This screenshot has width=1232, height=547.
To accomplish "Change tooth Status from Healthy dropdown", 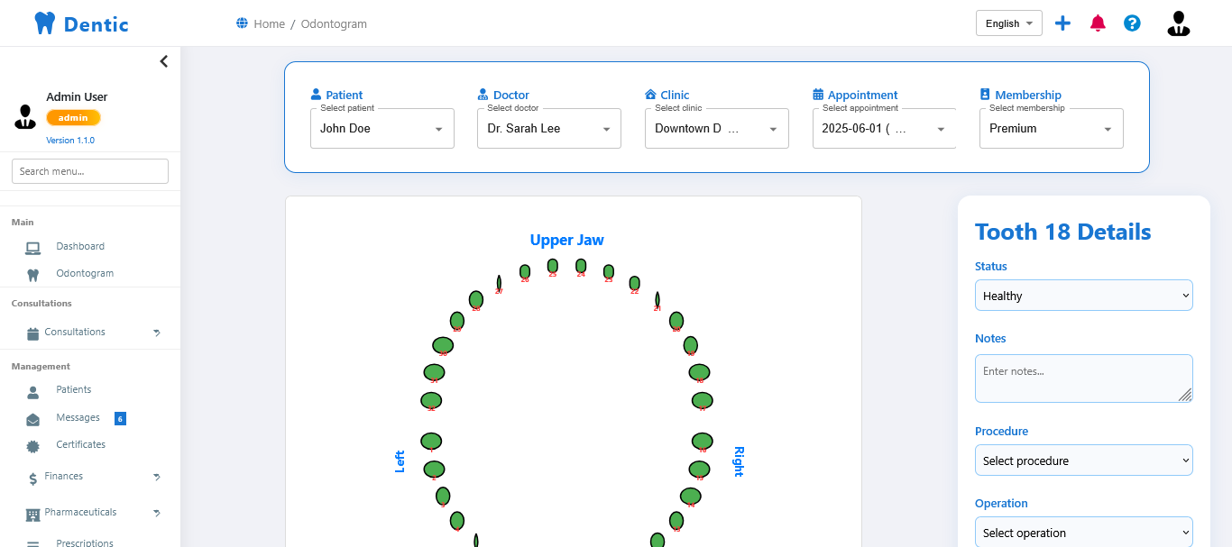I will click(x=1083, y=295).
